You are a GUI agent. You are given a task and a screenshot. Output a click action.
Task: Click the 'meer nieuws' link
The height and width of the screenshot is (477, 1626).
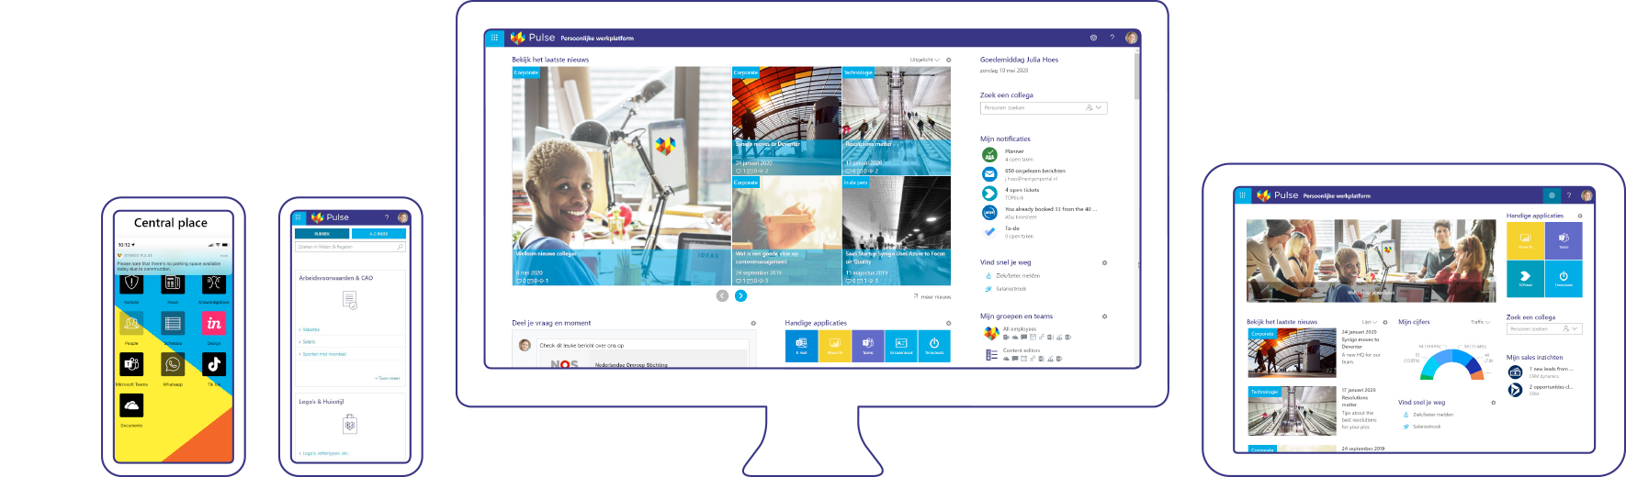pos(933,297)
